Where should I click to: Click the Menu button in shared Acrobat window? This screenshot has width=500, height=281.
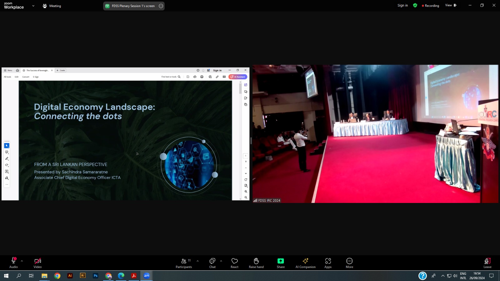(x=8, y=70)
